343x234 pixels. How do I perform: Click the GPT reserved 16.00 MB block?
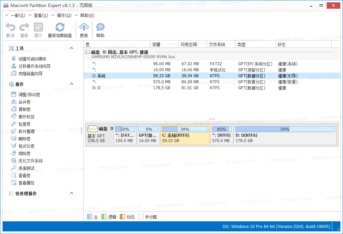pyautogui.click(x=148, y=135)
